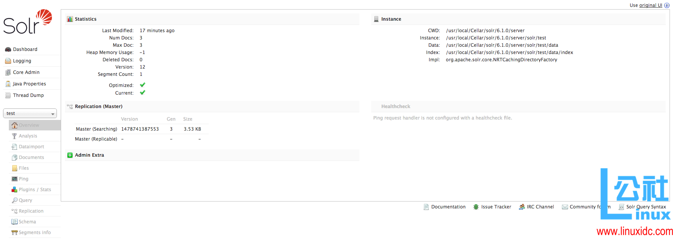Image resolution: width=673 pixels, height=241 pixels.
Task: Open the Issue Tracker link
Action: tap(496, 207)
